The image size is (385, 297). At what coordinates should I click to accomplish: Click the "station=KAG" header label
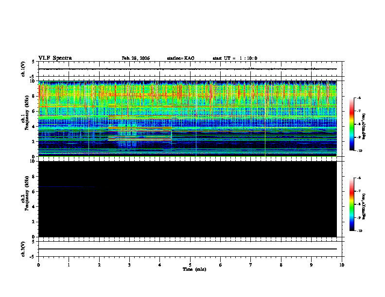tap(181, 58)
